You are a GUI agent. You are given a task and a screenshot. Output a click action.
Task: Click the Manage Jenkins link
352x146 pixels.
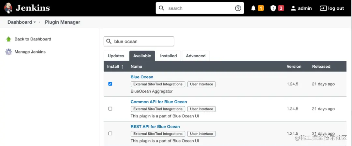(x=30, y=52)
